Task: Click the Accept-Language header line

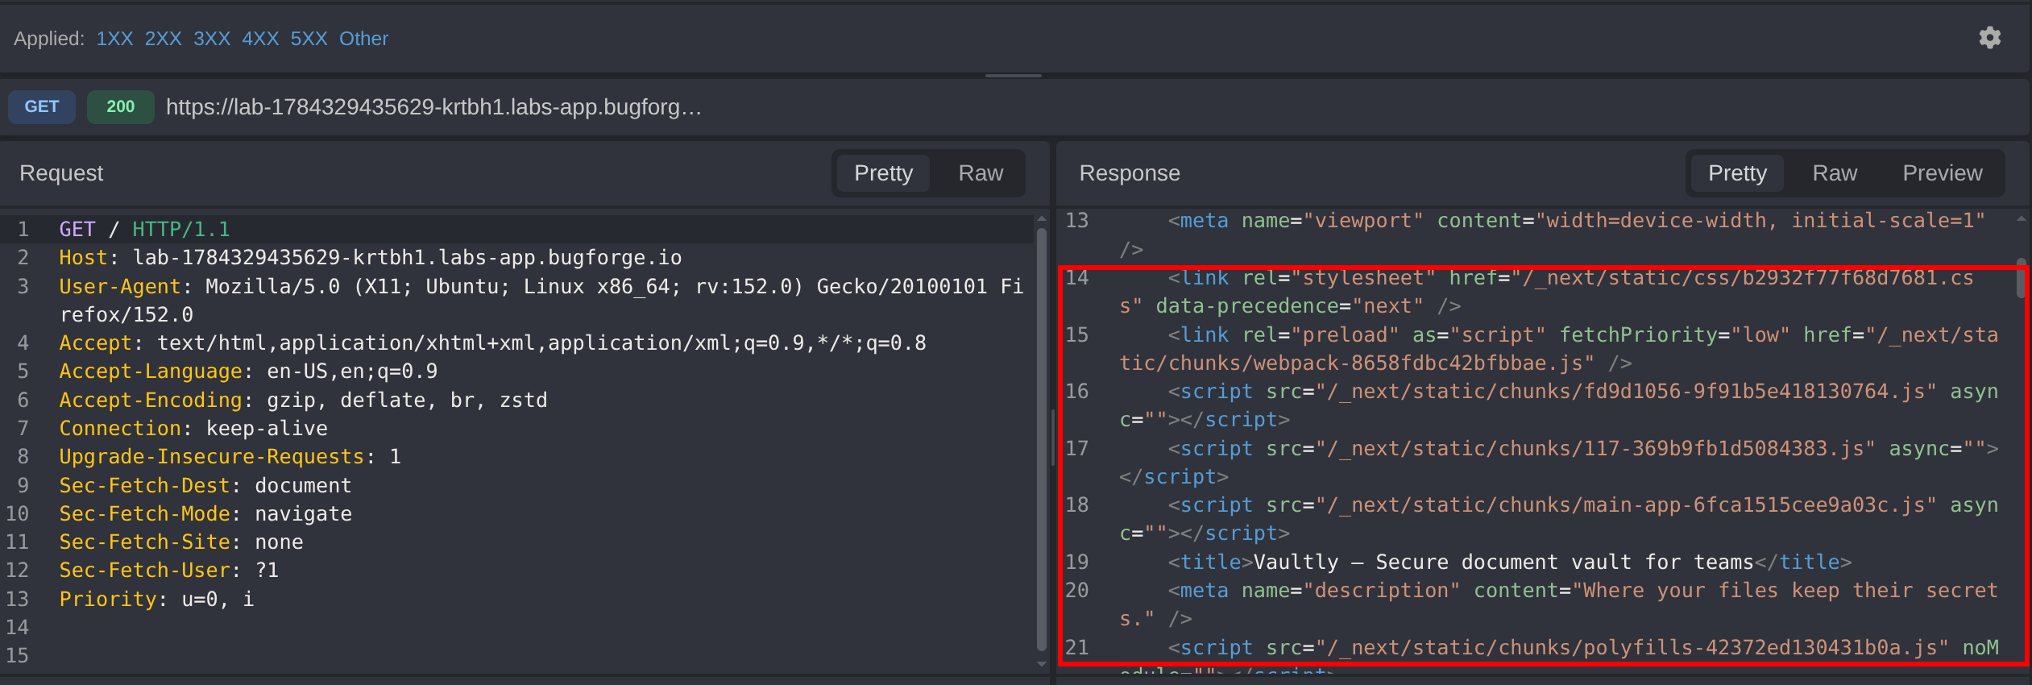Action: [x=248, y=372]
